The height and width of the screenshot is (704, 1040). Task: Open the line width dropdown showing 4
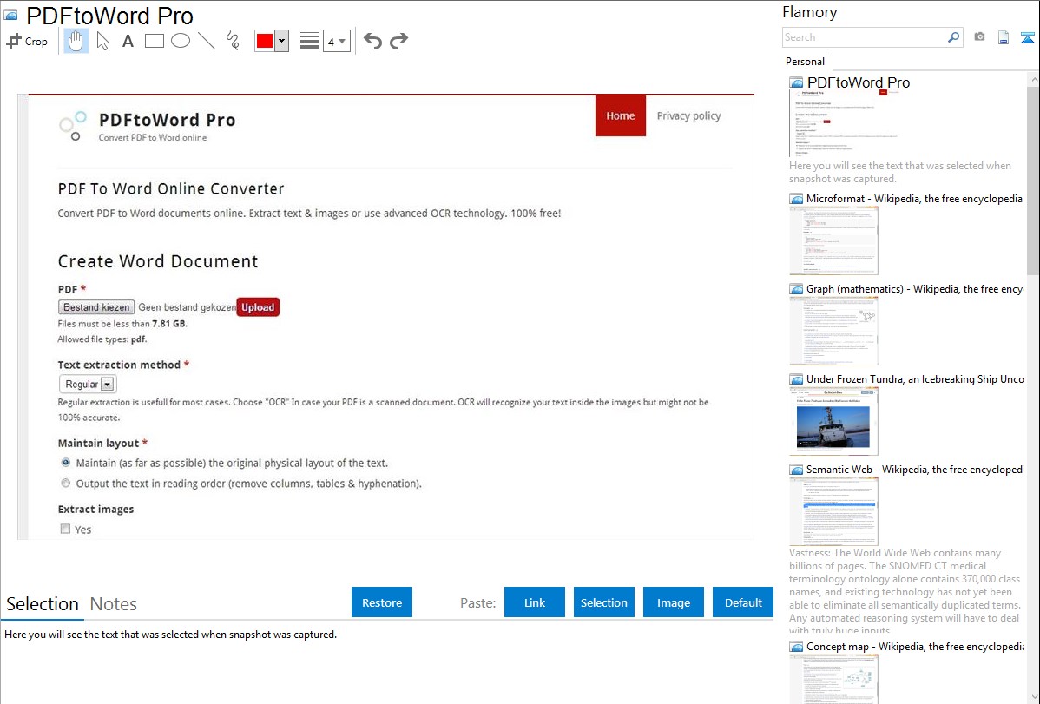click(336, 41)
